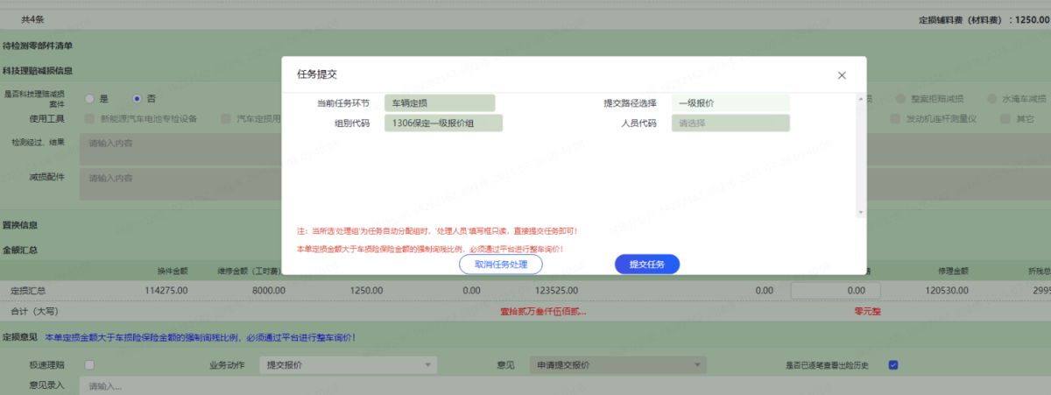Open the 人员代码 select field
1051x395 pixels.
[x=730, y=123]
